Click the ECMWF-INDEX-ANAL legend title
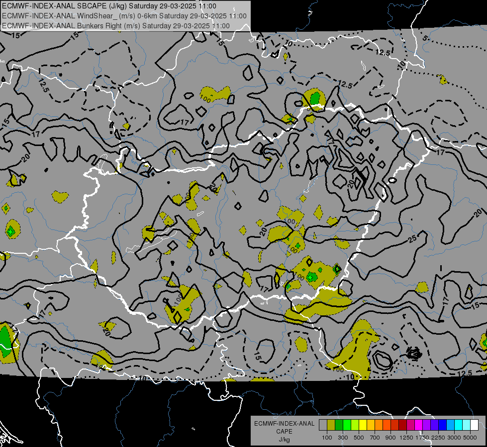487x447 pixels. click(x=284, y=424)
